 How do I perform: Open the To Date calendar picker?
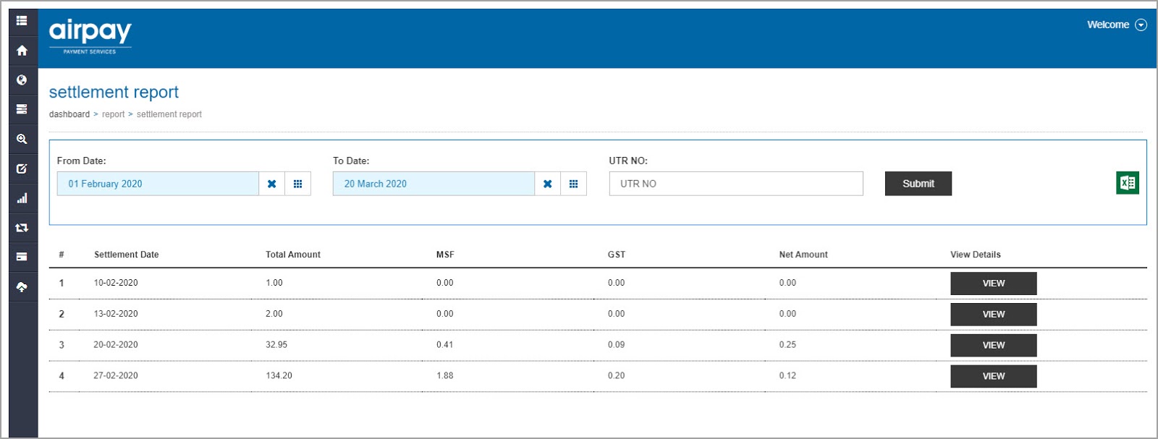(x=573, y=184)
